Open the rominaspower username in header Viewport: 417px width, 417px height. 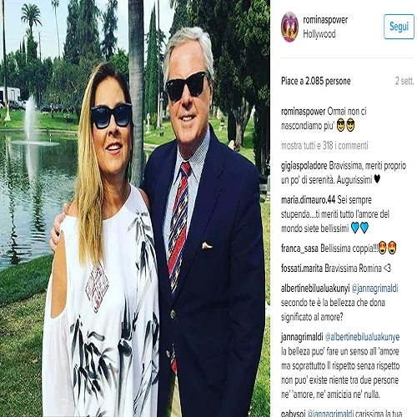pyautogui.click(x=325, y=20)
